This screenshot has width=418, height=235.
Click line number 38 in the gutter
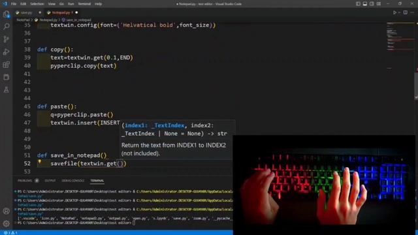point(27,50)
